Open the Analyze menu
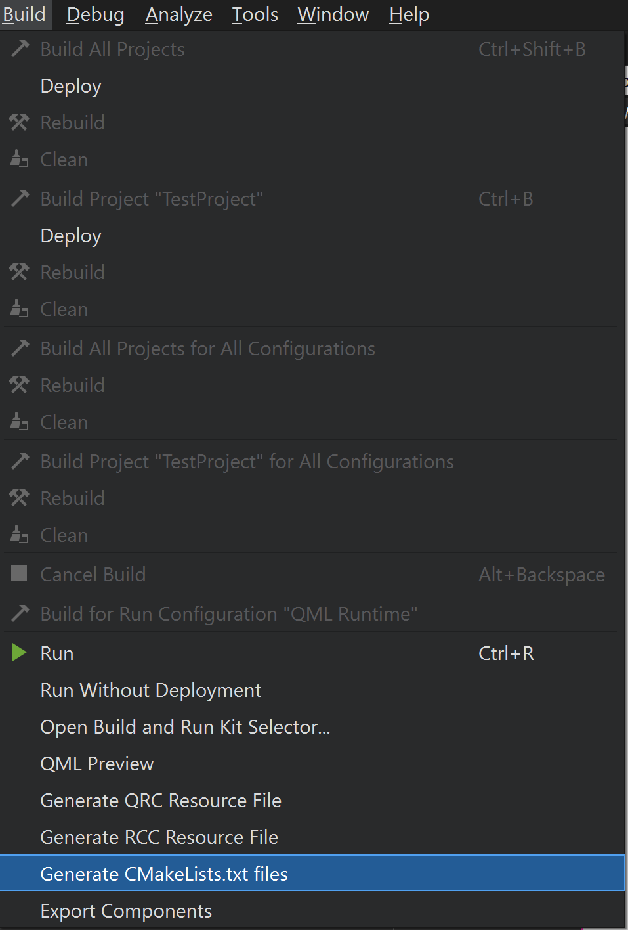 coord(178,14)
